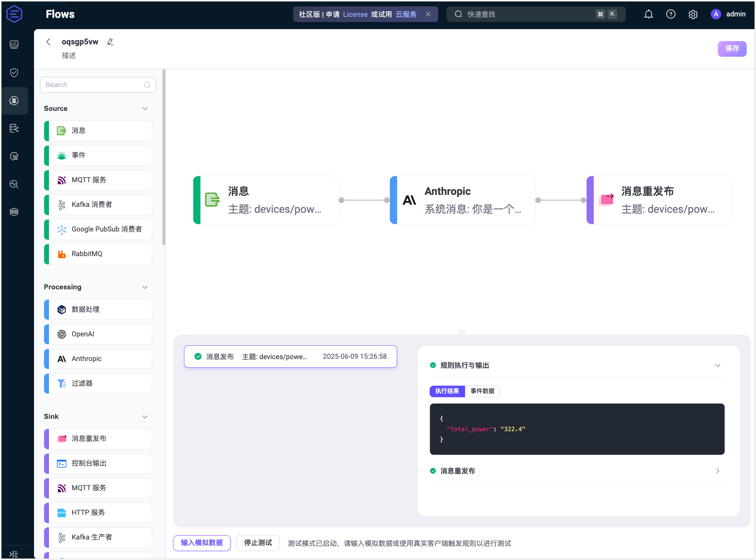The width and height of the screenshot is (756, 560).
Task: Click the monitoring dashboard sidebar icon
Action: point(14,45)
